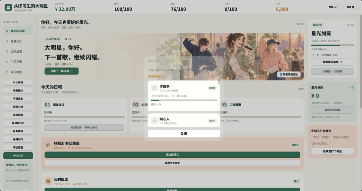This screenshot has width=362, height=191.
Task: Click 本章完成度 67% text
Action: point(319,49)
